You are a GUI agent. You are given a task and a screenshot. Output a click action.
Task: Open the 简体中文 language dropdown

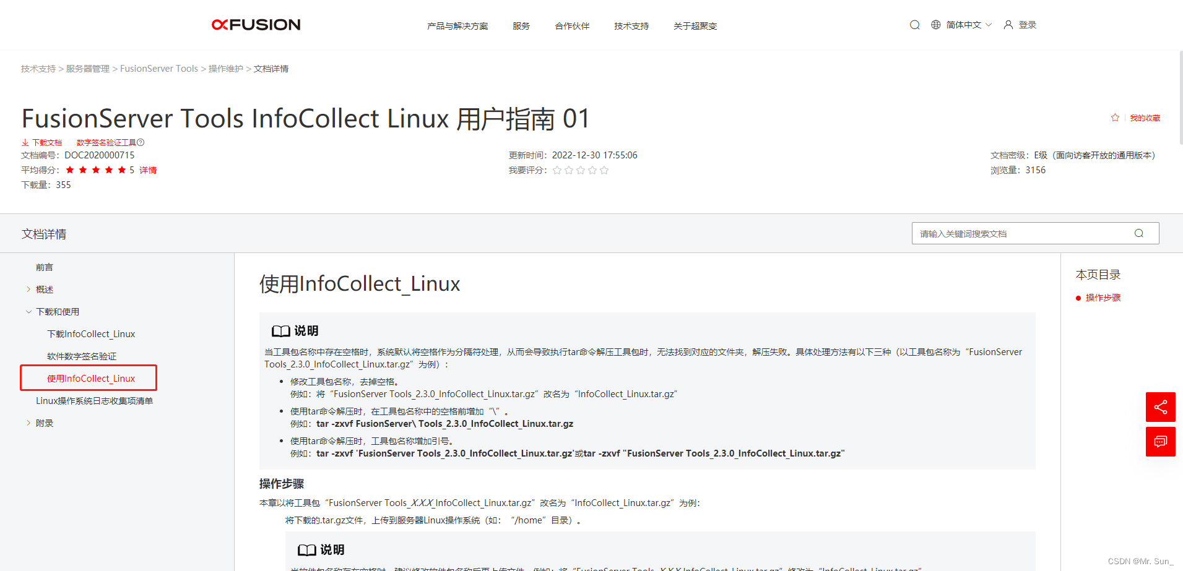(x=969, y=25)
